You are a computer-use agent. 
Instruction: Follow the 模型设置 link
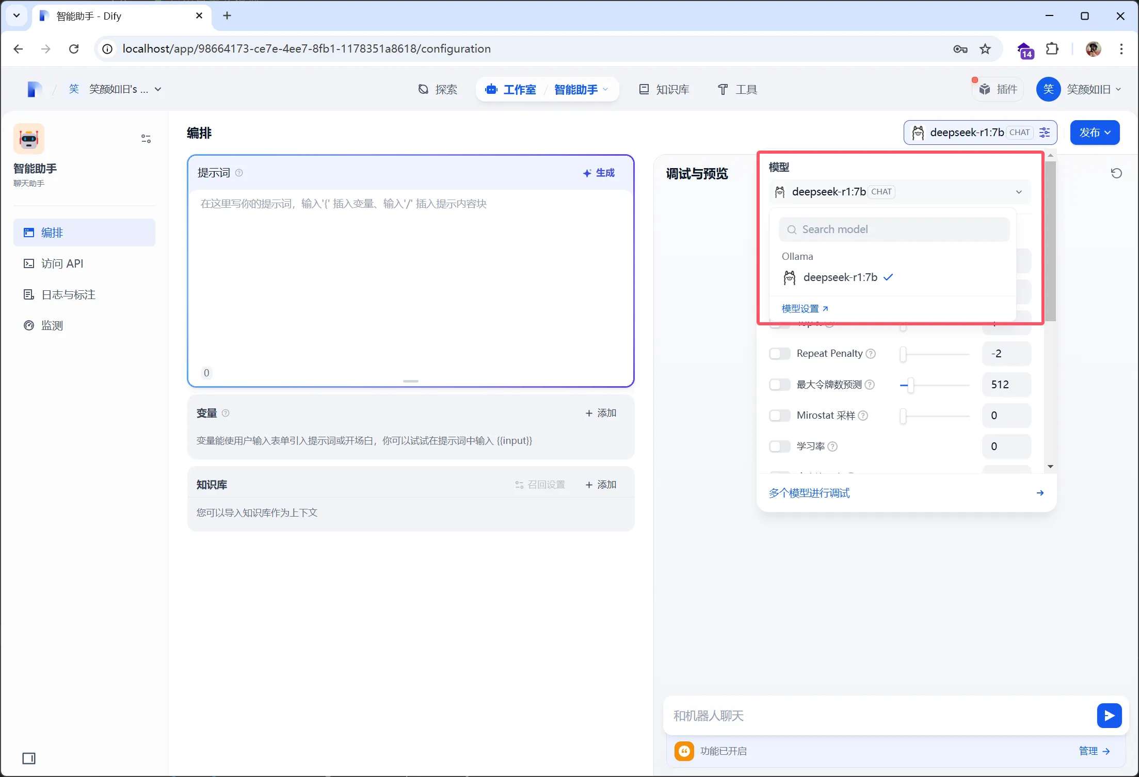pyautogui.click(x=805, y=308)
